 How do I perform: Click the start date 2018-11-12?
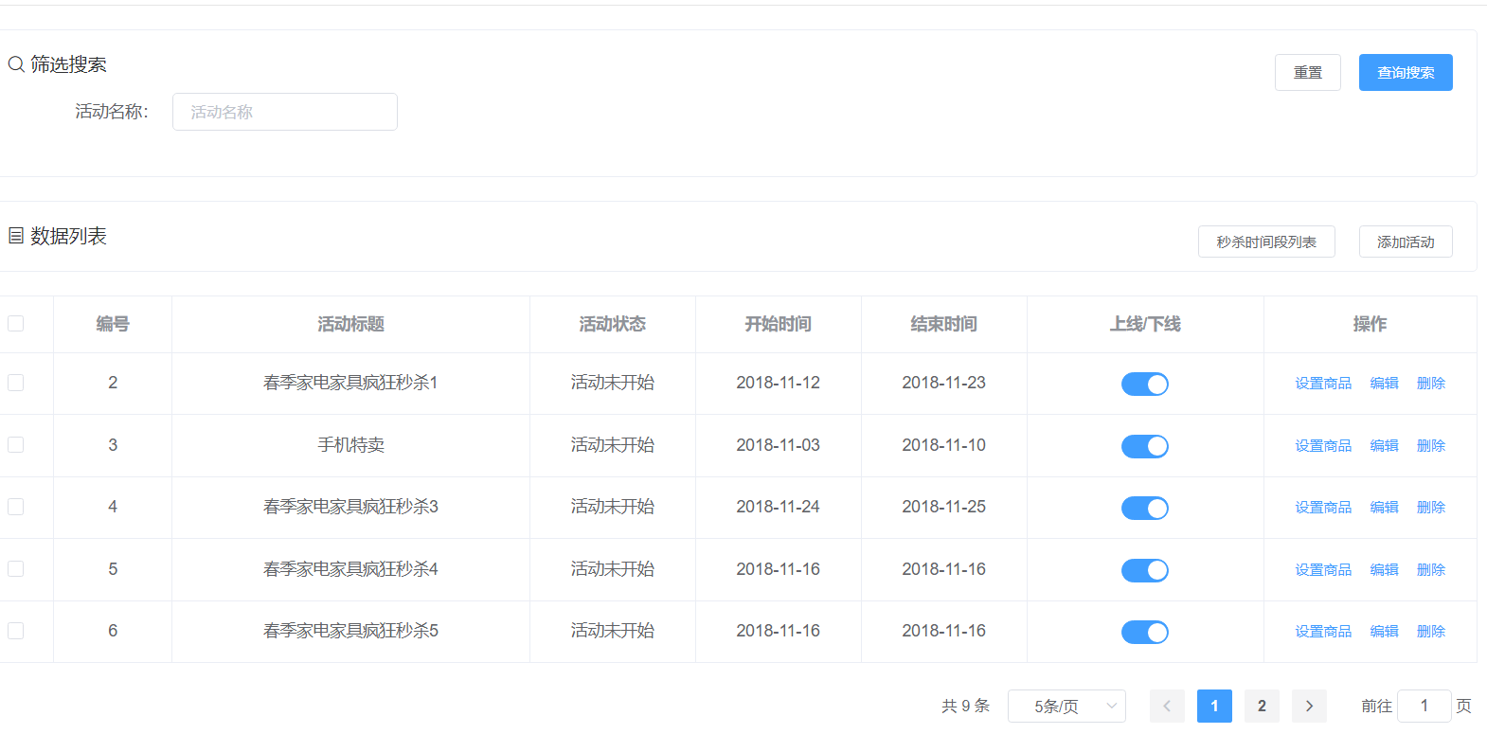tap(778, 383)
